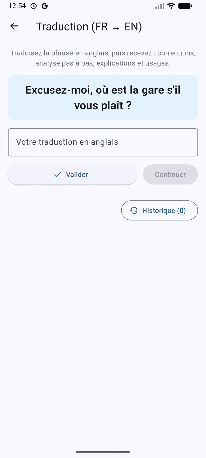The height and width of the screenshot is (458, 206).
Task: Tap the French sentence bubble about la gare
Action: (103, 98)
